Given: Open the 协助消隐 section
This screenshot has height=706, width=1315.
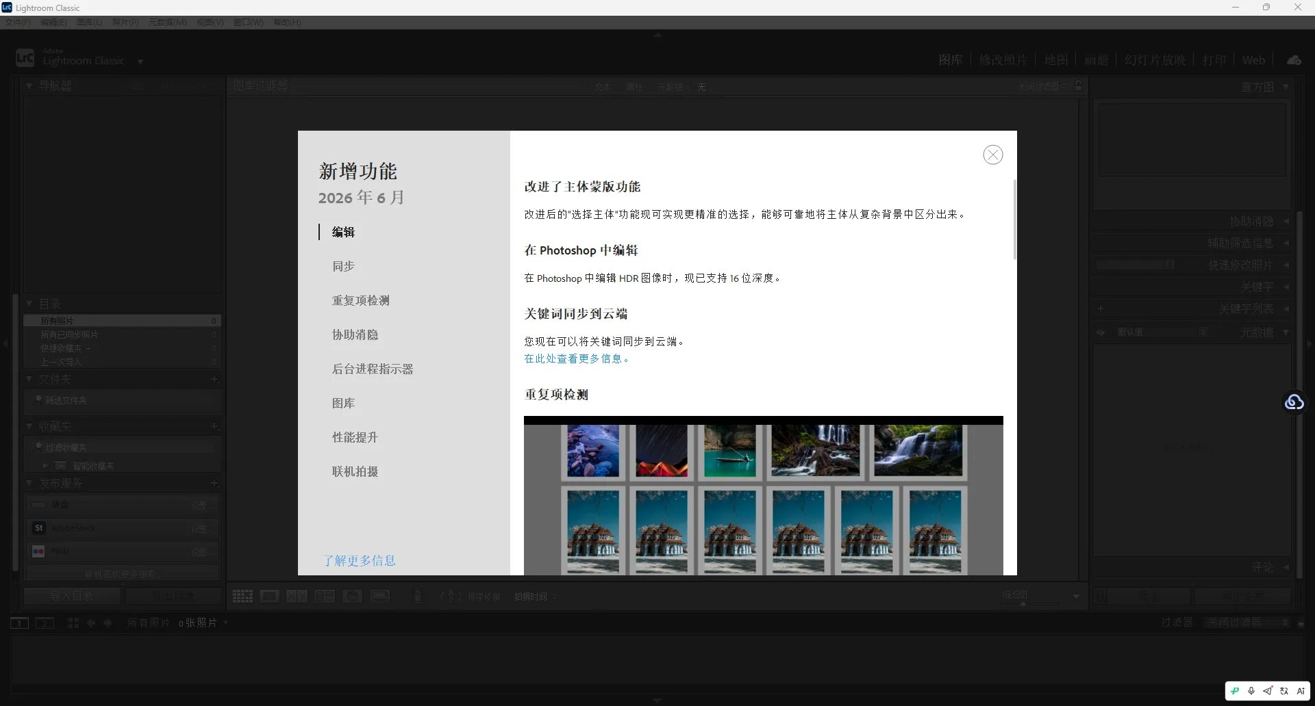Looking at the screenshot, I should pos(355,335).
